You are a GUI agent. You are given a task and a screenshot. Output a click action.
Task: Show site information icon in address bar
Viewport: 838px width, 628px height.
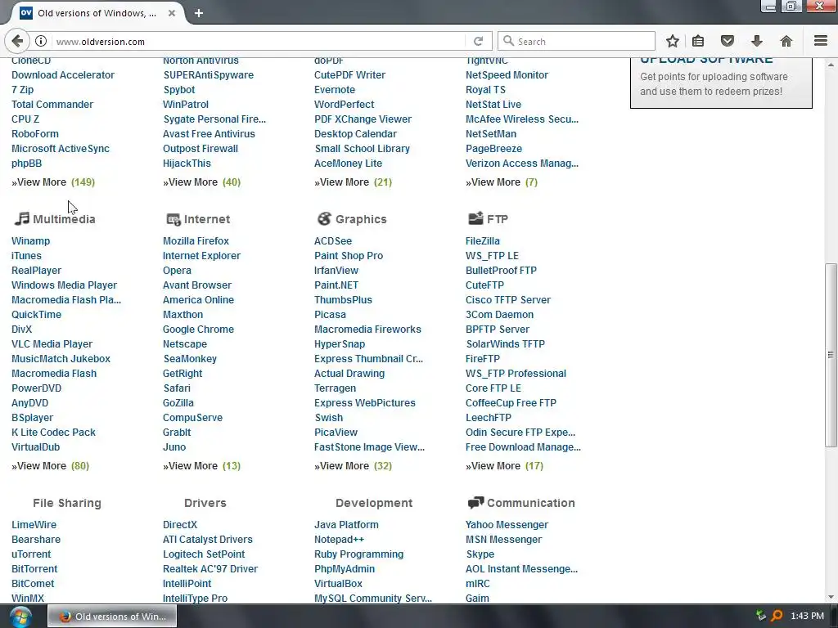pos(41,41)
